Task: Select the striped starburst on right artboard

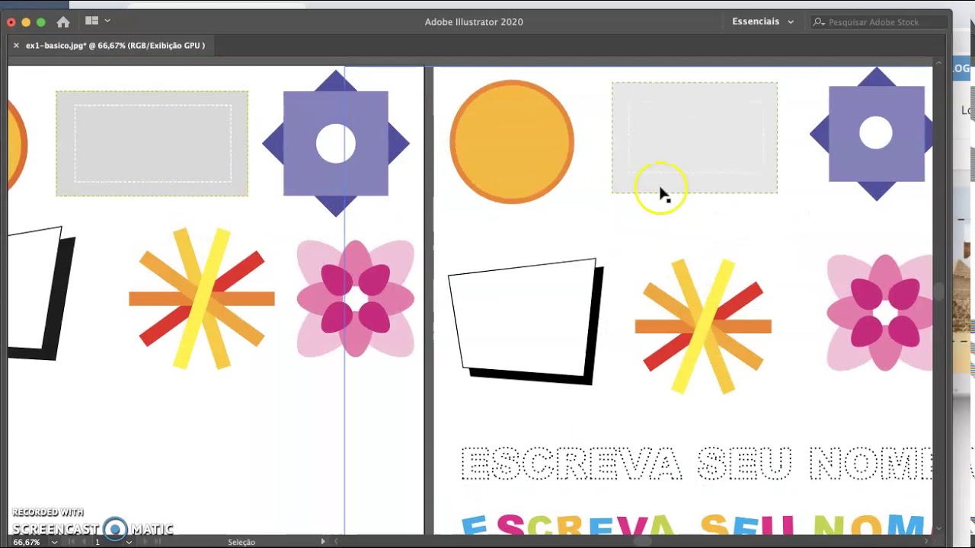Action: tap(703, 327)
